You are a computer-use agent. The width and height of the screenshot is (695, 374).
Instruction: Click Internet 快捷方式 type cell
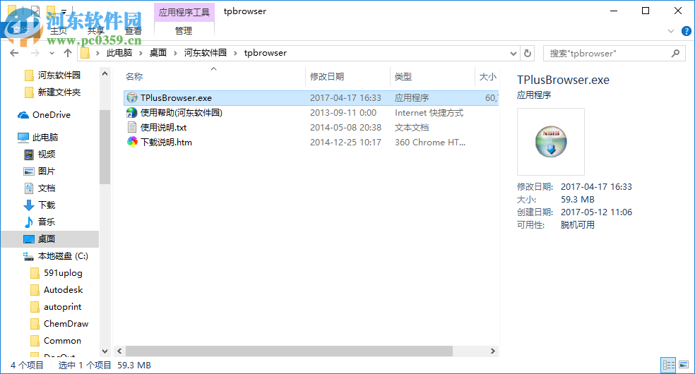(429, 112)
